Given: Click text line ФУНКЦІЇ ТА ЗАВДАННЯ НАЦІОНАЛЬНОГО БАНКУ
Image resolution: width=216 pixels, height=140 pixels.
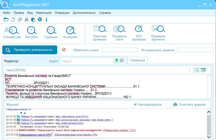Looking at the screenshot, I should coord(69,97).
